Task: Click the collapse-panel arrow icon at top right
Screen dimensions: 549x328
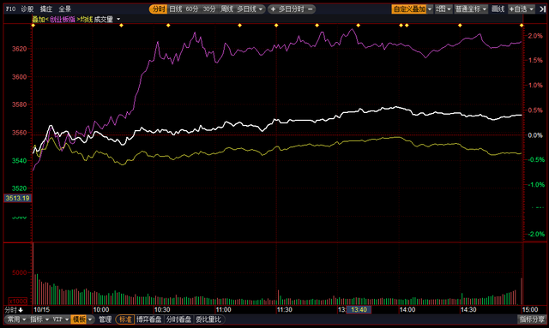Action: 542,9
